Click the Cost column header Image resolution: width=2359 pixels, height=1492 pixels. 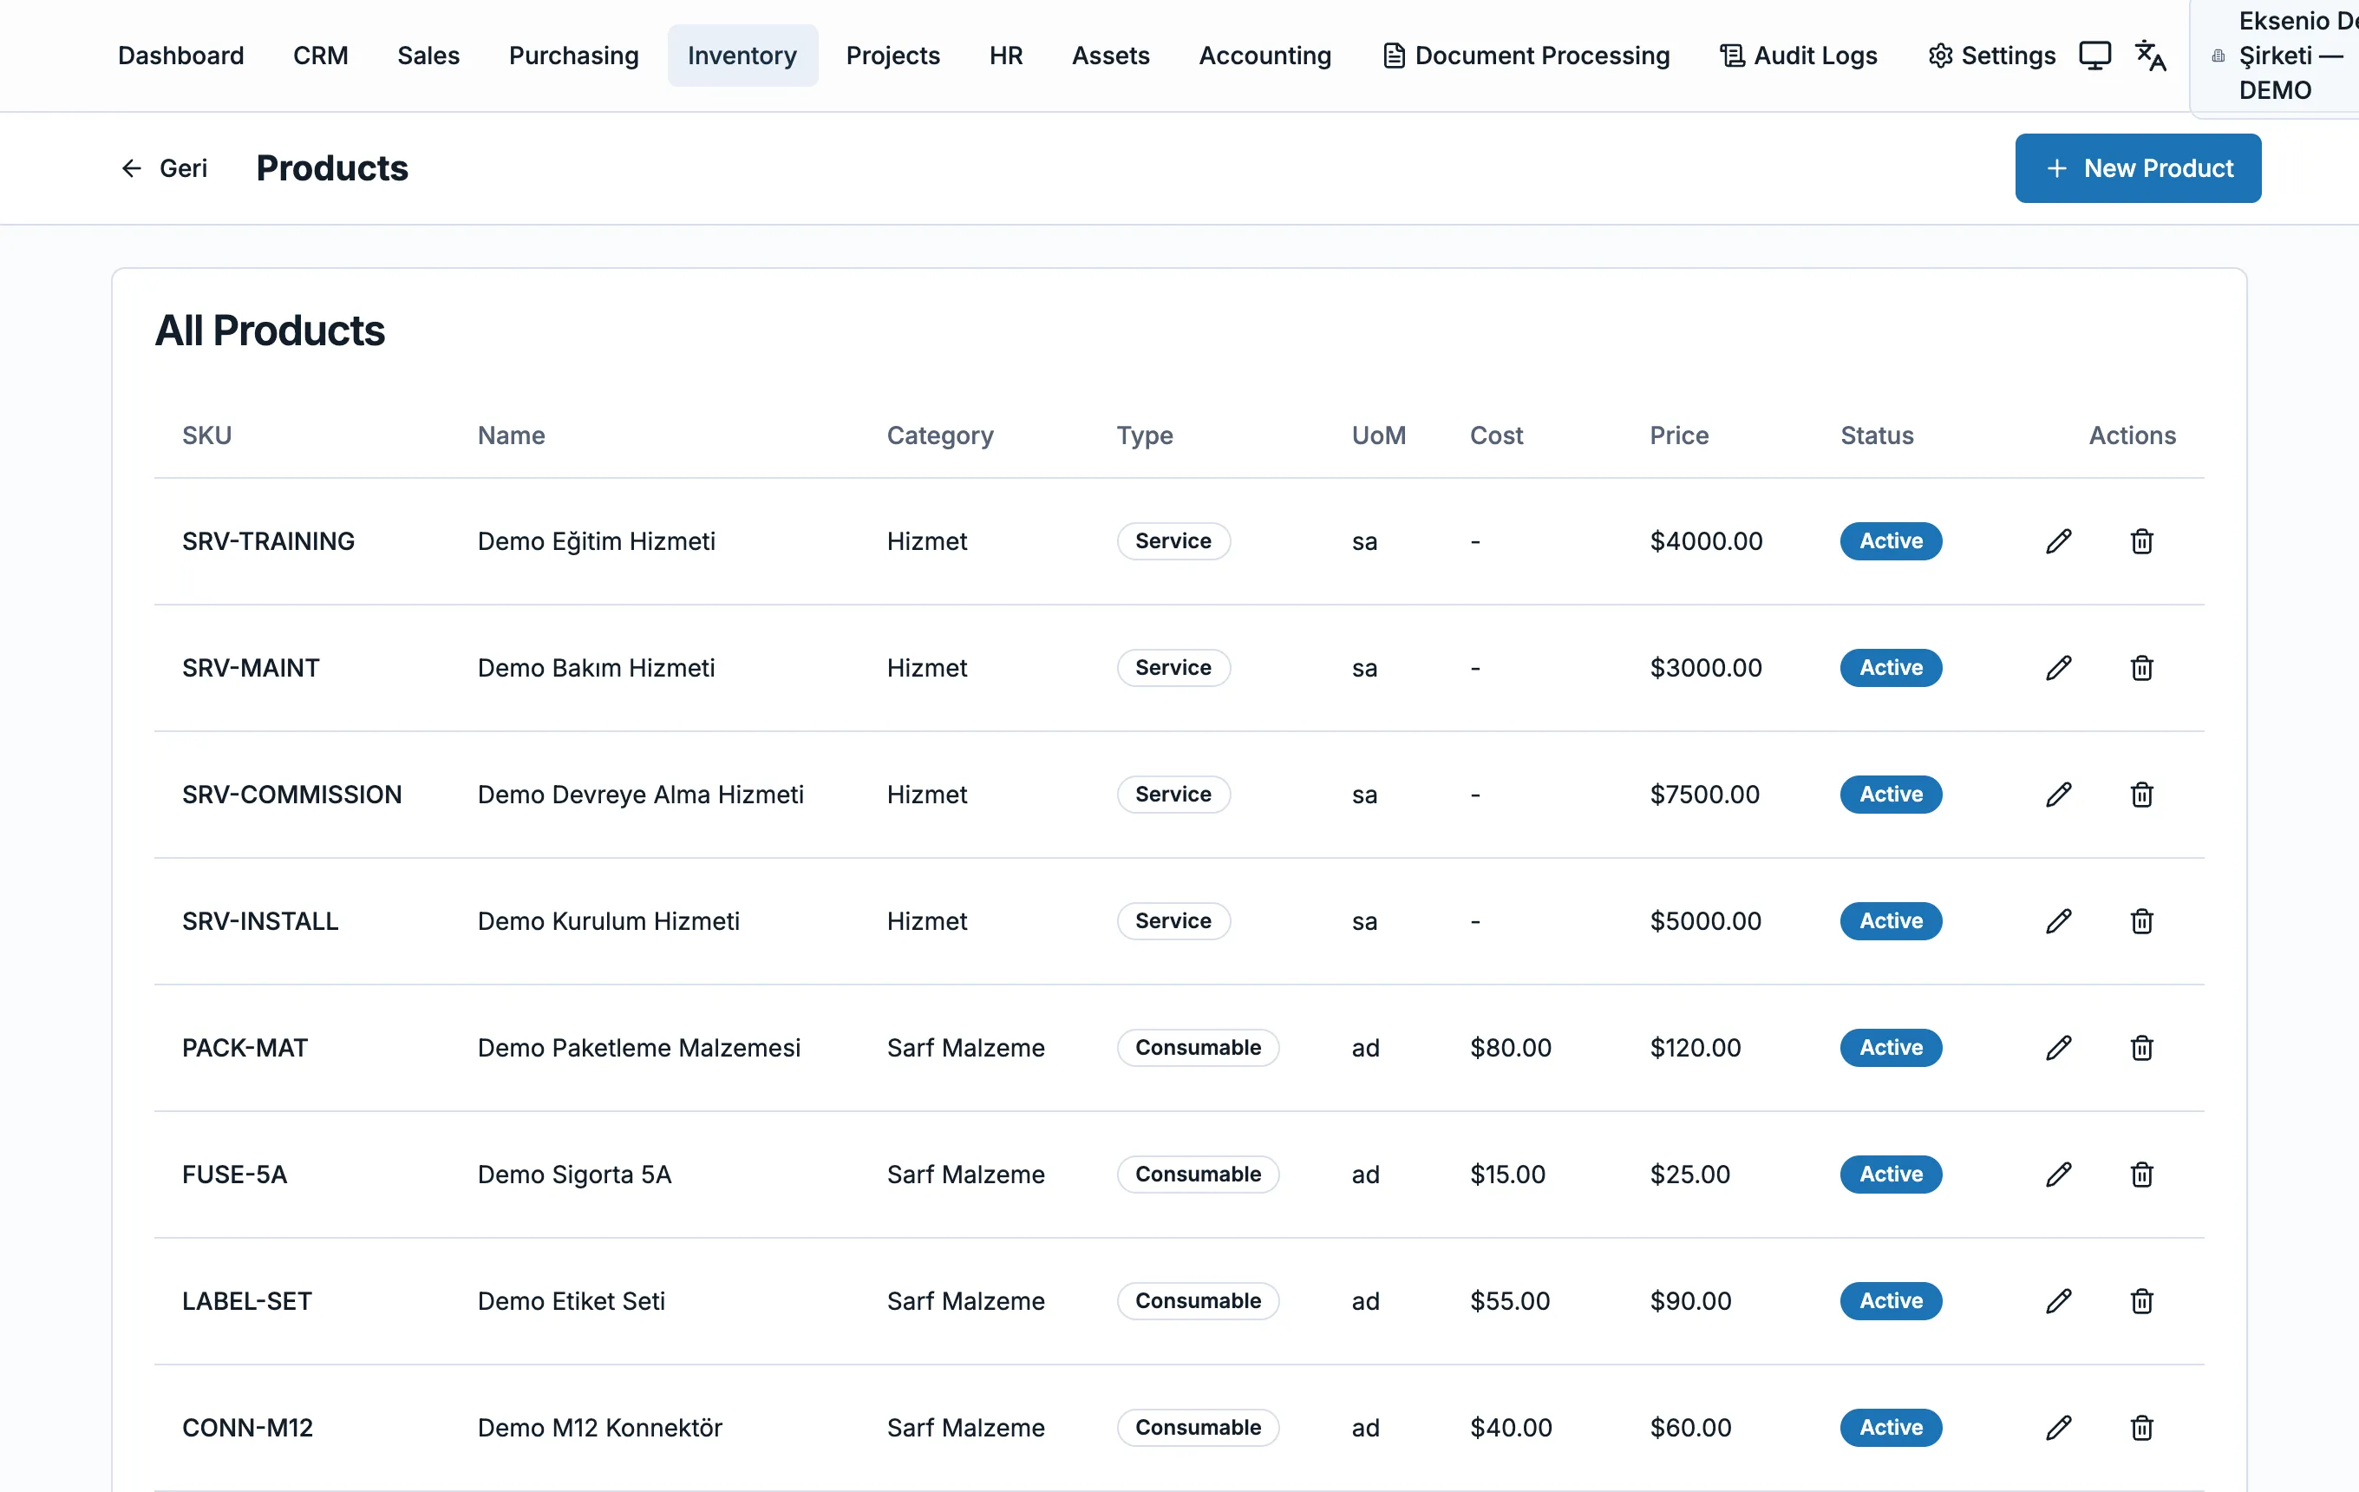[x=1496, y=435]
